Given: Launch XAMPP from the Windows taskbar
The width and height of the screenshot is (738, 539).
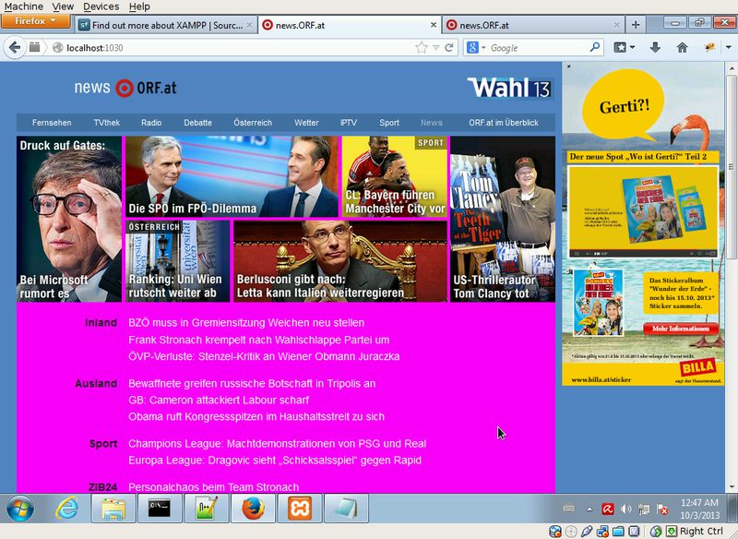Looking at the screenshot, I should pos(300,509).
